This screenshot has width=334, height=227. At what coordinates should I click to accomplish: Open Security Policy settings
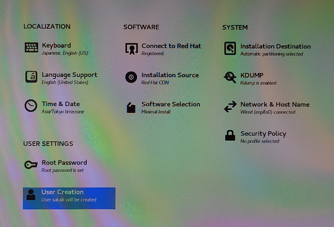[x=255, y=137]
